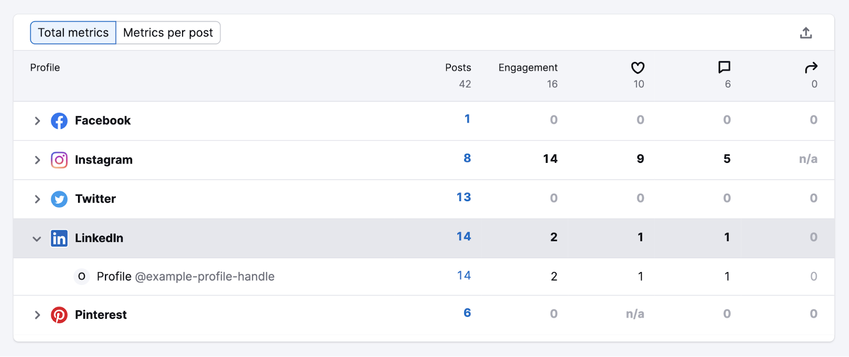Image resolution: width=849 pixels, height=357 pixels.
Task: Click the comments column icon
Action: (x=724, y=67)
